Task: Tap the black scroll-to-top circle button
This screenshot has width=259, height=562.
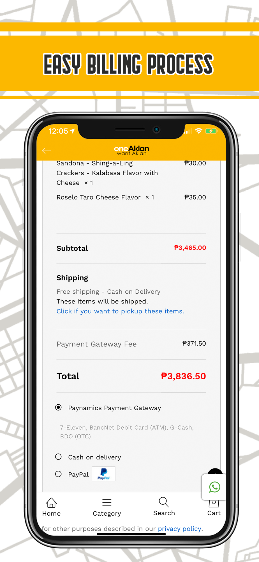Action: [215, 472]
